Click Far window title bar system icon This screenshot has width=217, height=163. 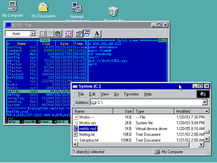pyautogui.click(x=8, y=25)
